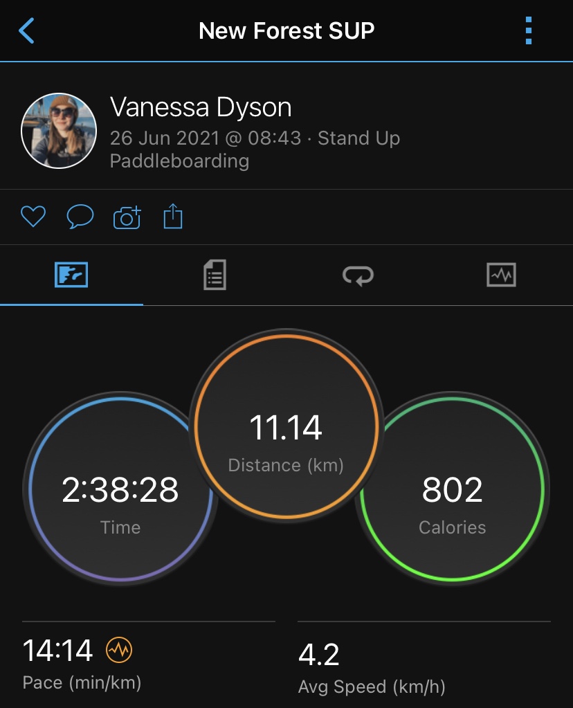Add a photo using the camera icon
The image size is (573, 708).
(127, 217)
